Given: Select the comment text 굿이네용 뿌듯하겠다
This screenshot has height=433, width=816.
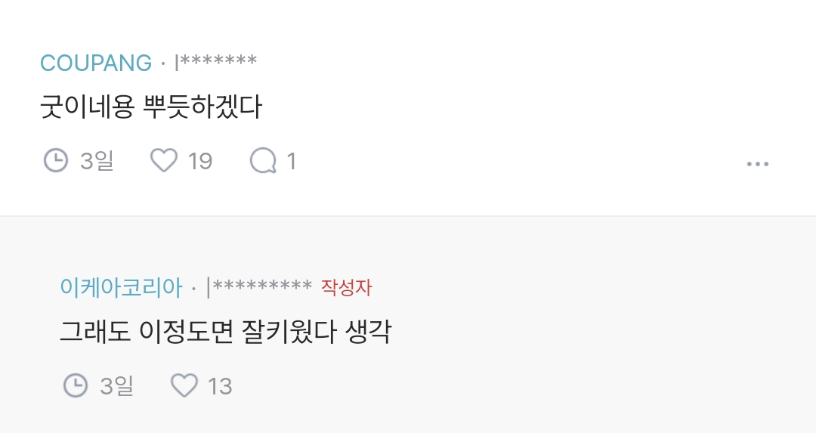Looking at the screenshot, I should coord(151,107).
